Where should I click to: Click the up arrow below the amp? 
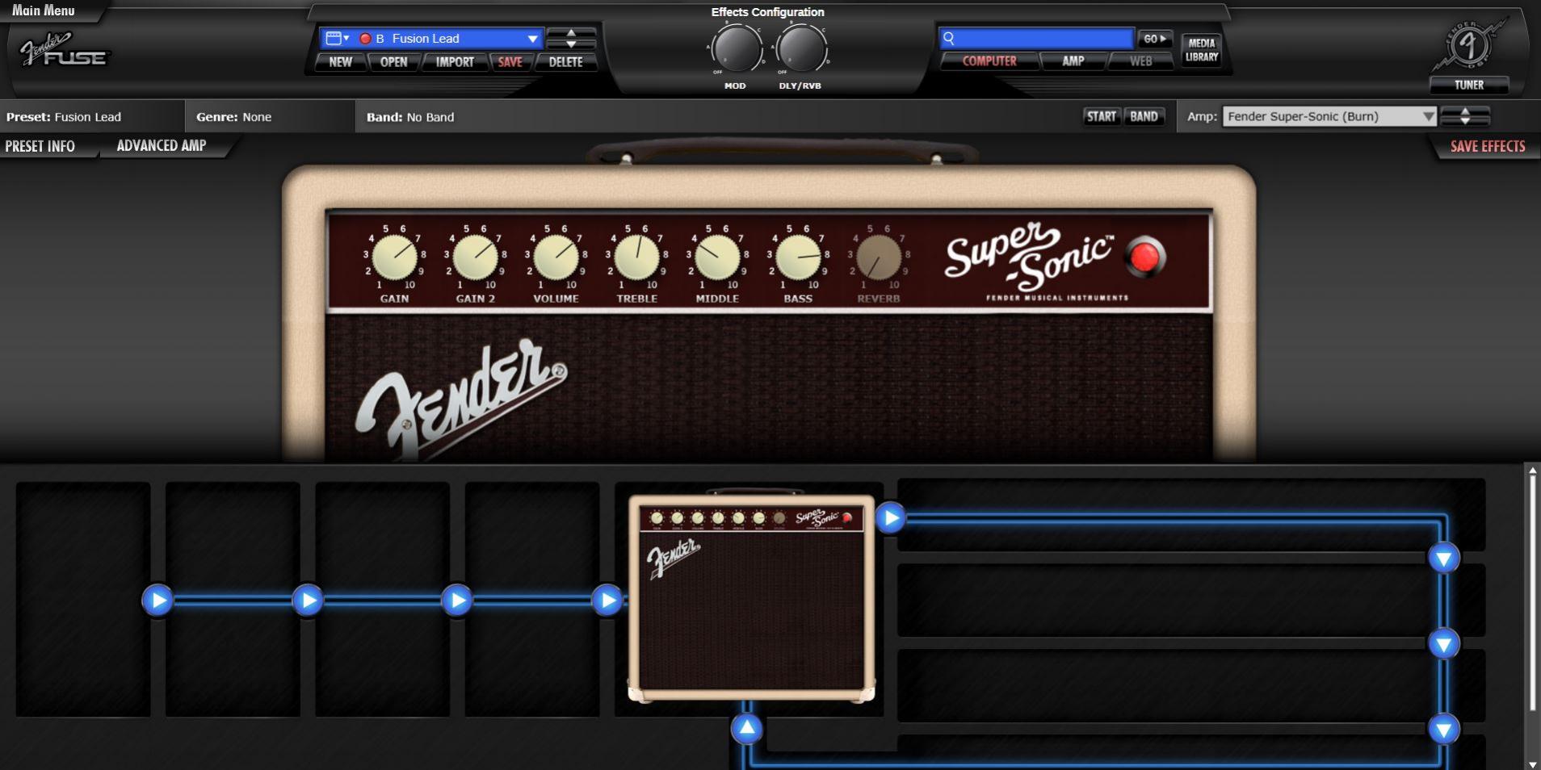point(747,728)
